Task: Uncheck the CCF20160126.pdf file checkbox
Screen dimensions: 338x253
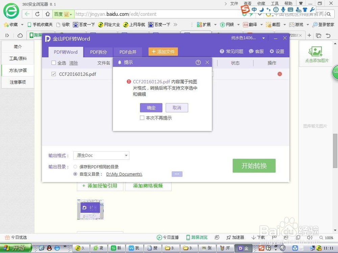Action: [54, 74]
